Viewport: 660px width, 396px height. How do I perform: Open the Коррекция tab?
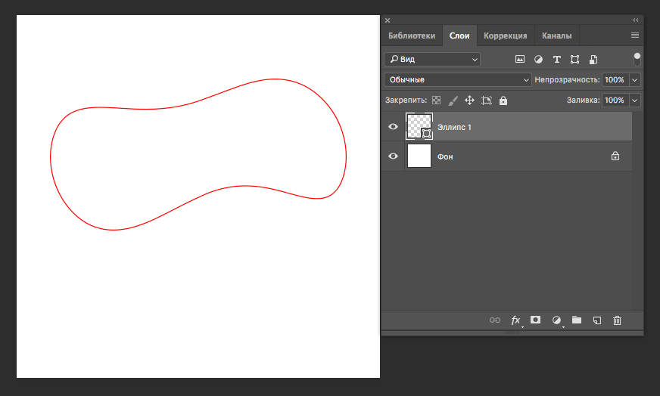[505, 36]
